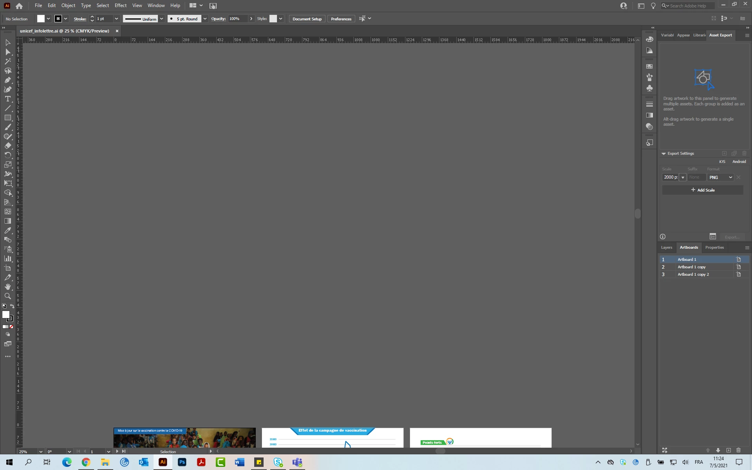The width and height of the screenshot is (752, 470).
Task: Select the Type tool
Action: [x=7, y=99]
